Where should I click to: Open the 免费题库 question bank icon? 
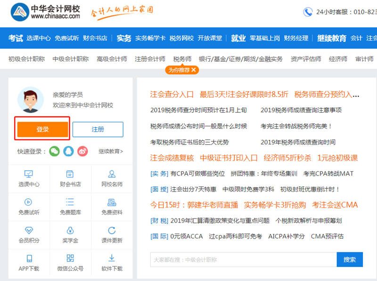[70, 205]
